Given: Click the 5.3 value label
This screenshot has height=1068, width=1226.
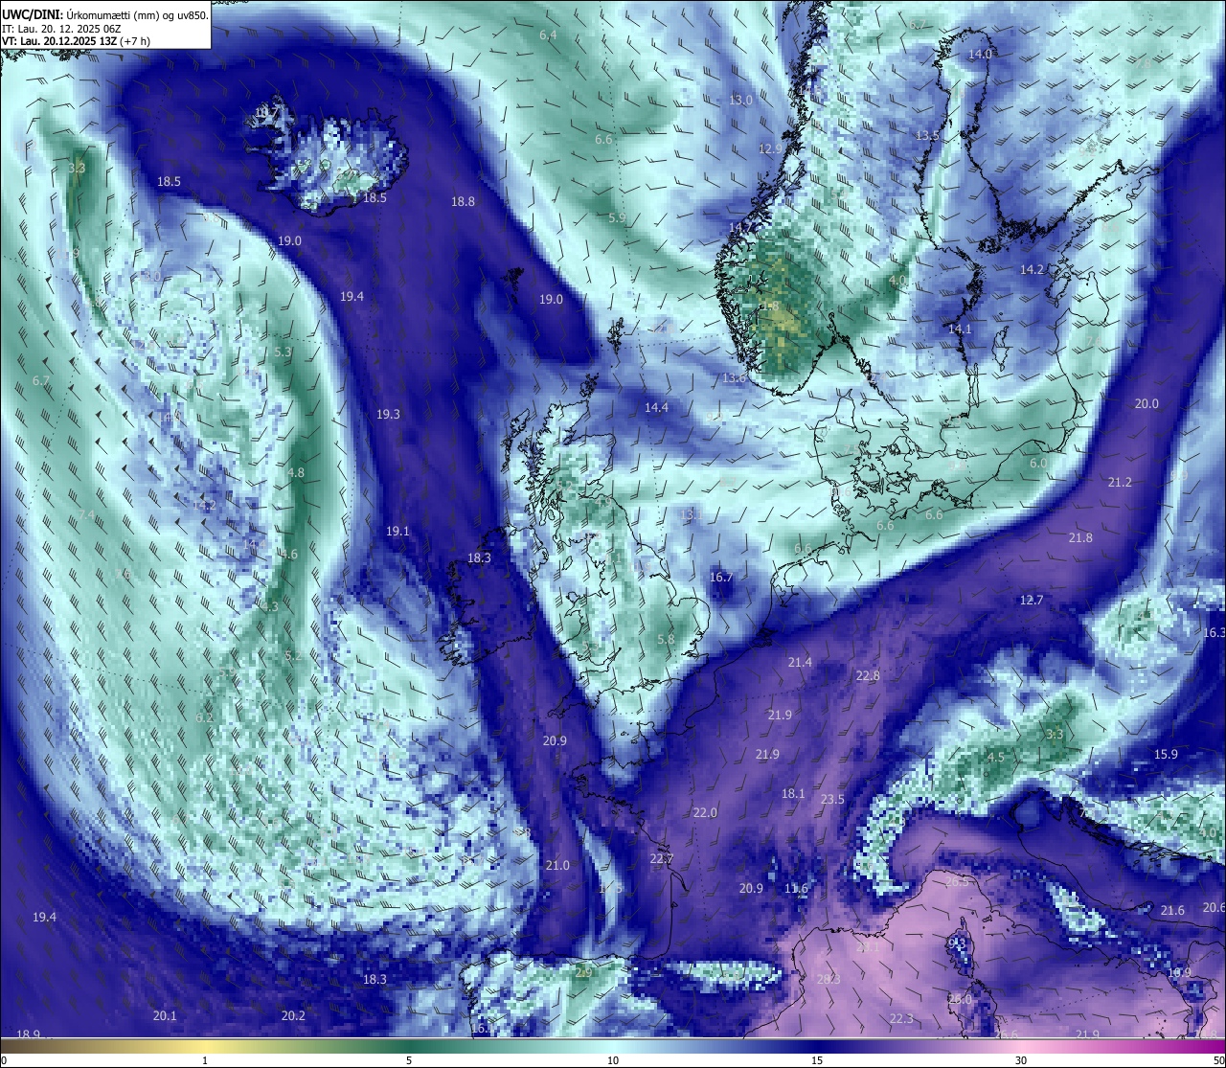Looking at the screenshot, I should [x=283, y=352].
